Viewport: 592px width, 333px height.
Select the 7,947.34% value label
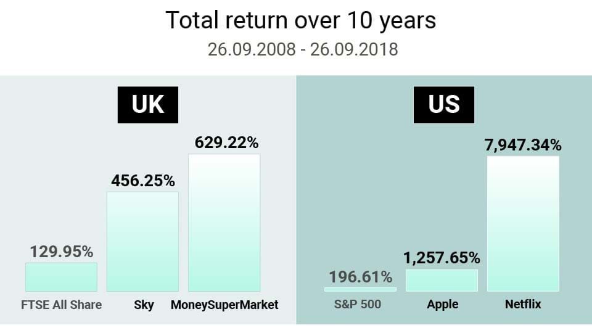click(523, 146)
